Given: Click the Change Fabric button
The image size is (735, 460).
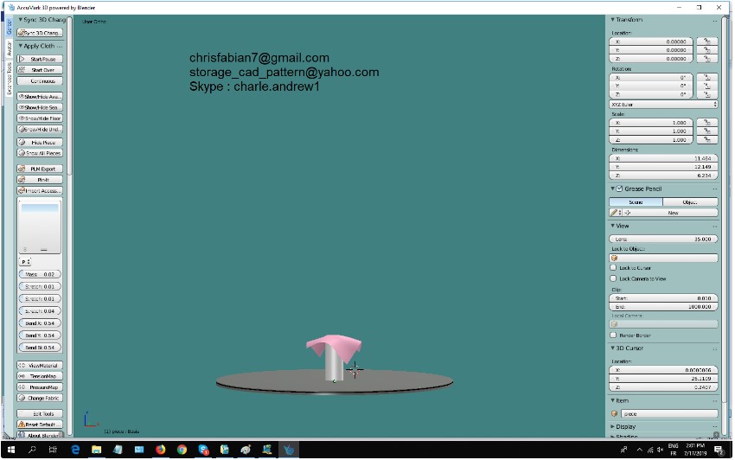Looking at the screenshot, I should (x=40, y=398).
